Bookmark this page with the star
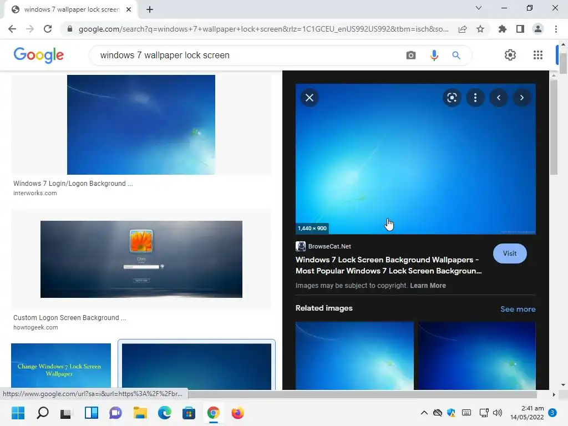Screen dimensions: 568x426 click(x=480, y=29)
